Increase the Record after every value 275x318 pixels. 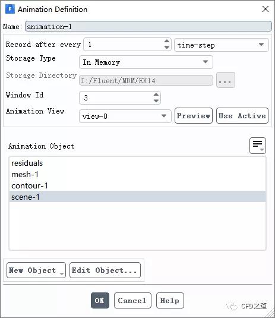tap(166, 41)
